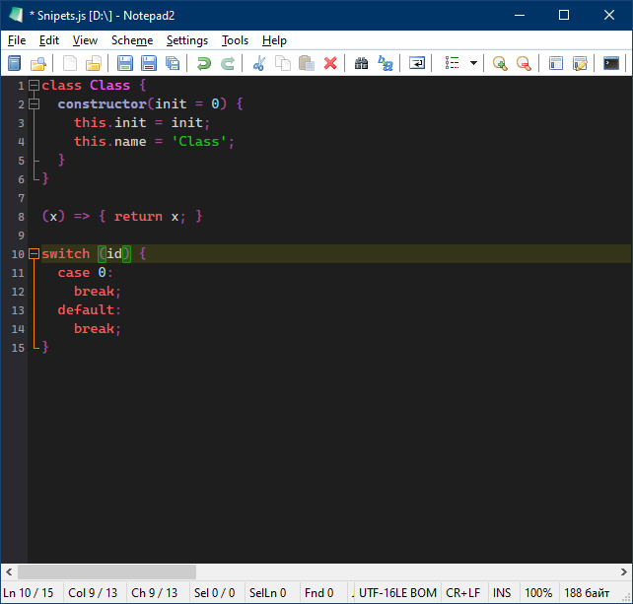
Task: Collapse the constructor fold marker on line 2
Action: tap(35, 104)
